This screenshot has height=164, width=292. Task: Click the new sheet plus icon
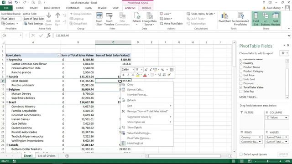point(67,156)
